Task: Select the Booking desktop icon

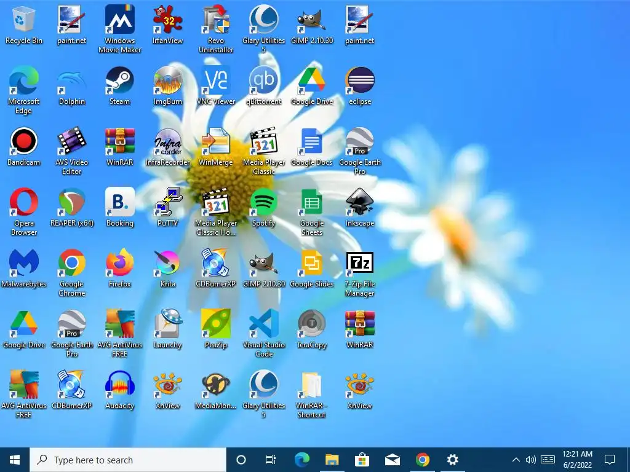Action: [x=120, y=208]
